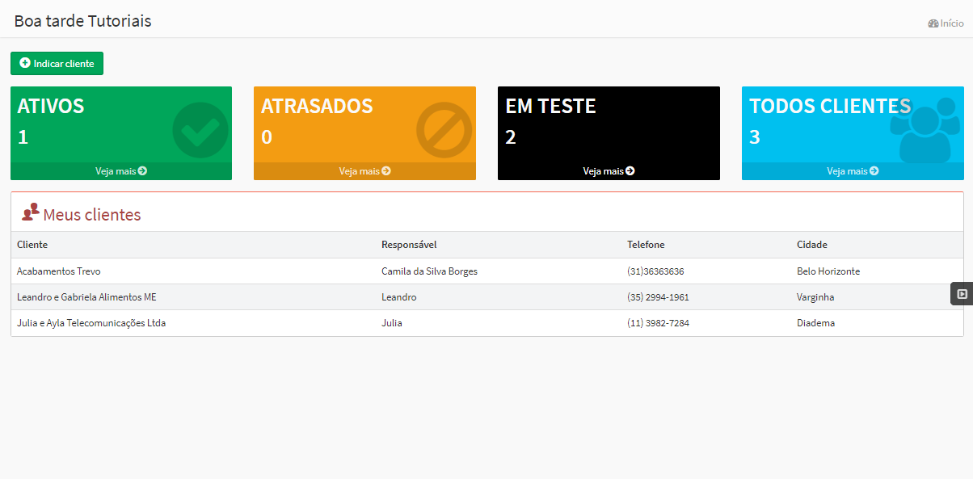Screen dimensions: 973x479
Task: Click the checkmark icon on the ATIVOS card
Action: [199, 129]
